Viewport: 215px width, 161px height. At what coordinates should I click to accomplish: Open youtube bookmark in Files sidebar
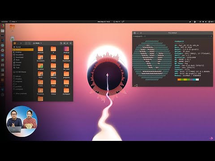23,86
